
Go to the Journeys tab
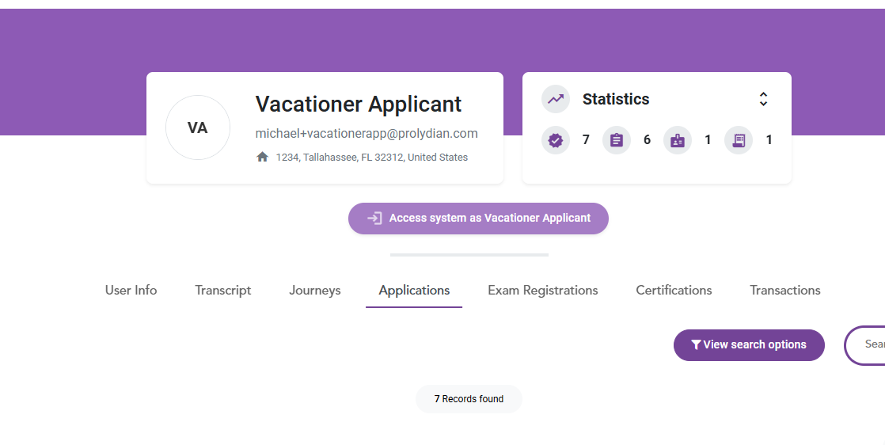point(314,291)
